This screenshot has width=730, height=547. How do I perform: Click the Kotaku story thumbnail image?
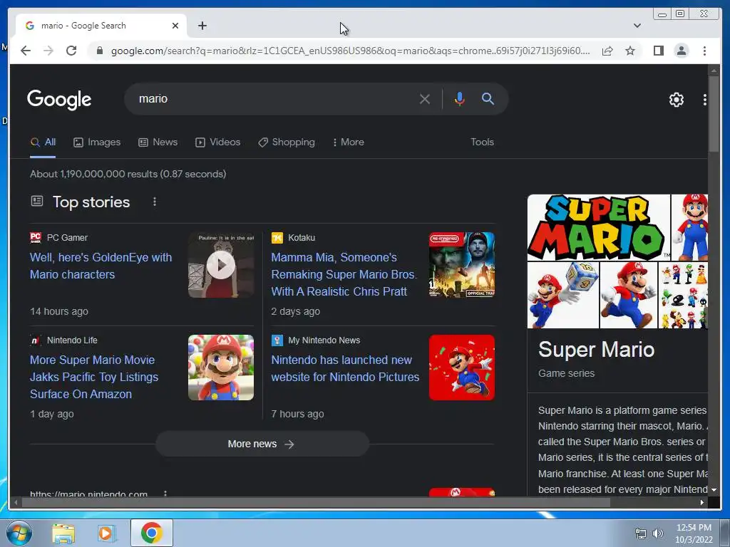point(462,265)
